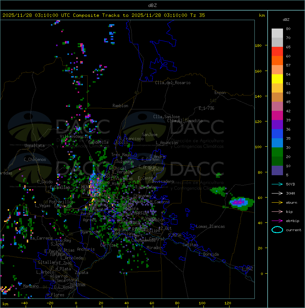
Task: Click the 'Ramblon' map label
Action: (x=120, y=106)
